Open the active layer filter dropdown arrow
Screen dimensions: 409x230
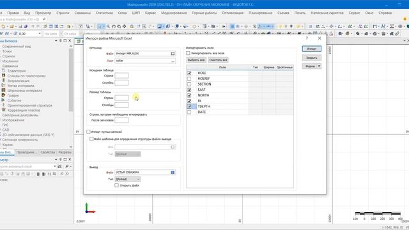tap(55, 166)
